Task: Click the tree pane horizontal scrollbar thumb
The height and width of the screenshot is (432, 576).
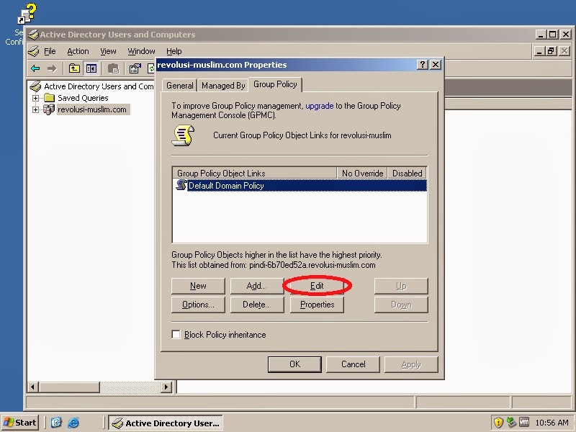Action: (x=69, y=387)
